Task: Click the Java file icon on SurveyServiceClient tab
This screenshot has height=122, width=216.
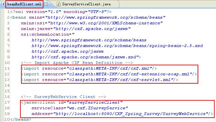Action: (x=59, y=4)
